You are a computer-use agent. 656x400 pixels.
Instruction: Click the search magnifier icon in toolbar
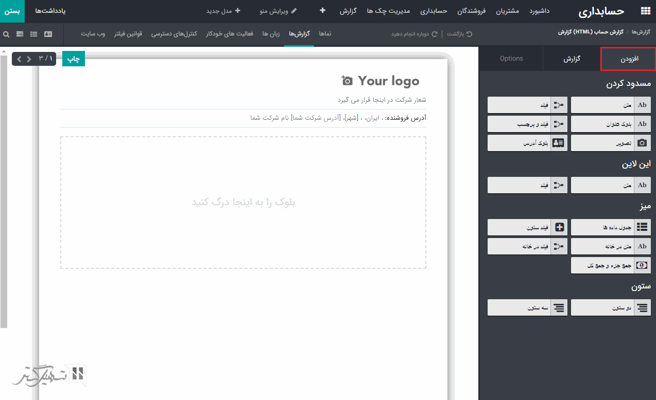point(6,34)
